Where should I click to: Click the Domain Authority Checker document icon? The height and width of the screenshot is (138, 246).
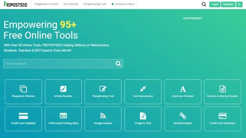pos(222,89)
